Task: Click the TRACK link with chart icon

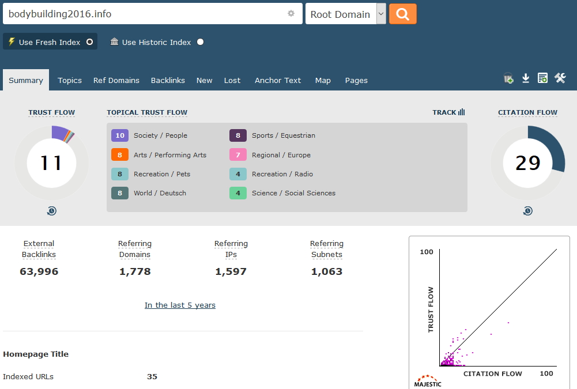Action: click(448, 112)
